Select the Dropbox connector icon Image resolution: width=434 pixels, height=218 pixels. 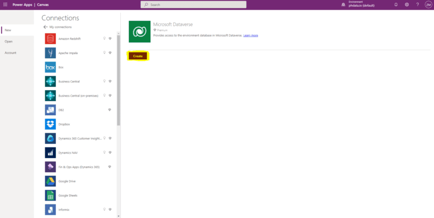(50, 124)
